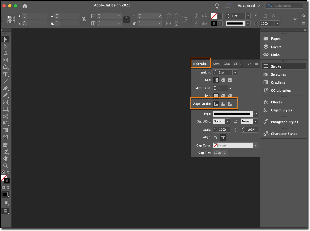This screenshot has height=231, width=310.
Task: Swap fill and stroke arrow icon
Action: click(8, 172)
